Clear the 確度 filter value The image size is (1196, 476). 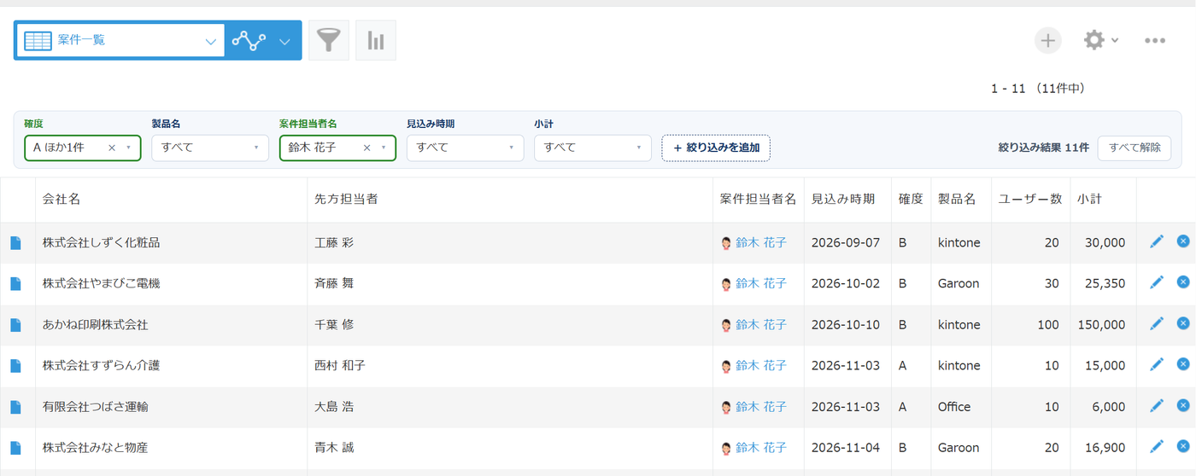pos(111,148)
